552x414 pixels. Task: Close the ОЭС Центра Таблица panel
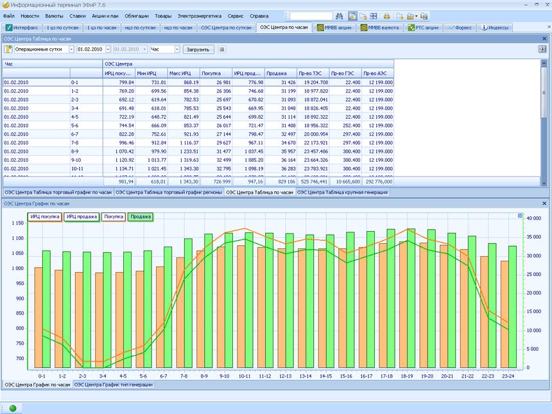546,38
